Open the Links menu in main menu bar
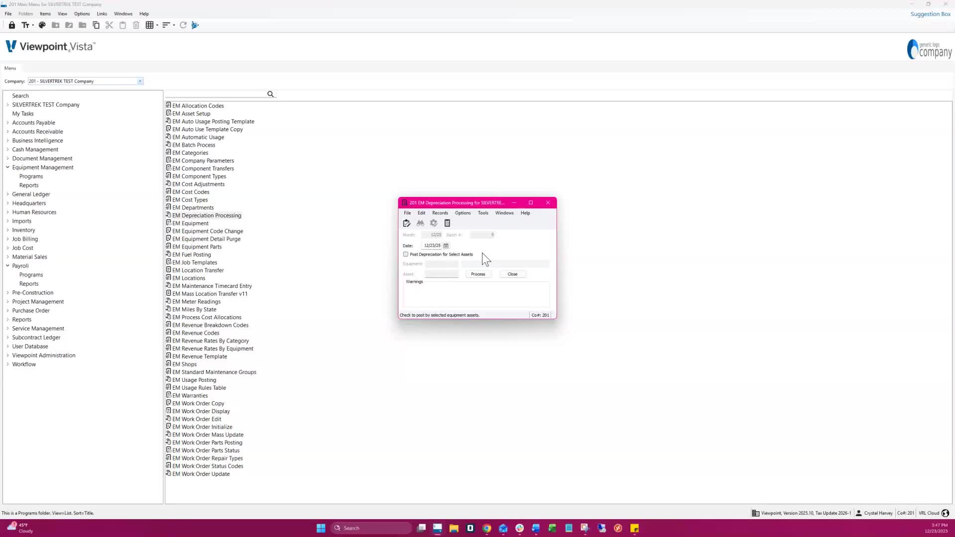Image resolution: width=955 pixels, height=537 pixels. coord(101,14)
